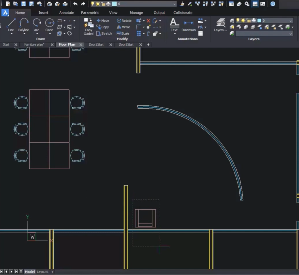Click the Undo arrow in quick access toolbar
This screenshot has width=299, height=275.
[x=75, y=4]
